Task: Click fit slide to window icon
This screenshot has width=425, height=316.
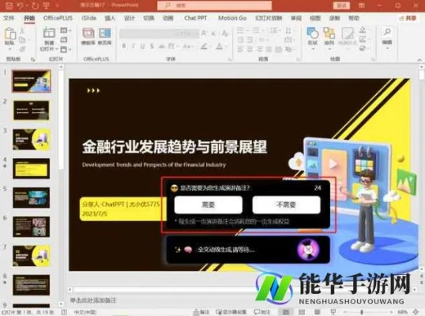Action: pos(416,312)
